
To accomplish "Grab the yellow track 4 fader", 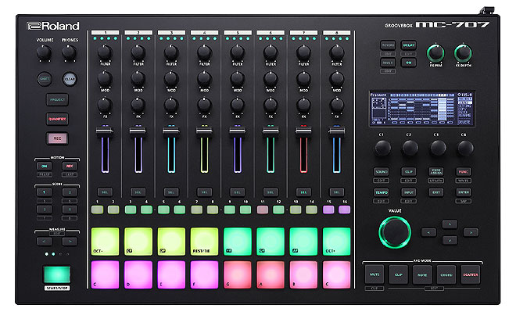I will tap(204, 131).
